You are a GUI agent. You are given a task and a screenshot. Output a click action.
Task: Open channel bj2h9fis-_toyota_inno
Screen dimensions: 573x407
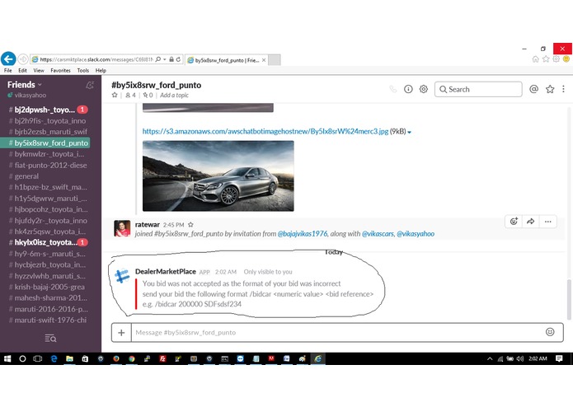pyautogui.click(x=45, y=121)
